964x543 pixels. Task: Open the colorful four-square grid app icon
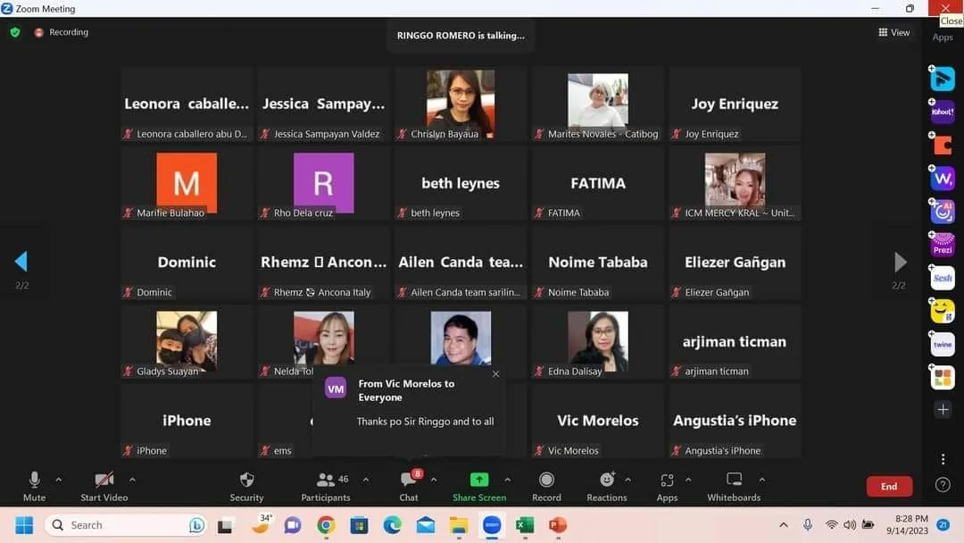943,378
